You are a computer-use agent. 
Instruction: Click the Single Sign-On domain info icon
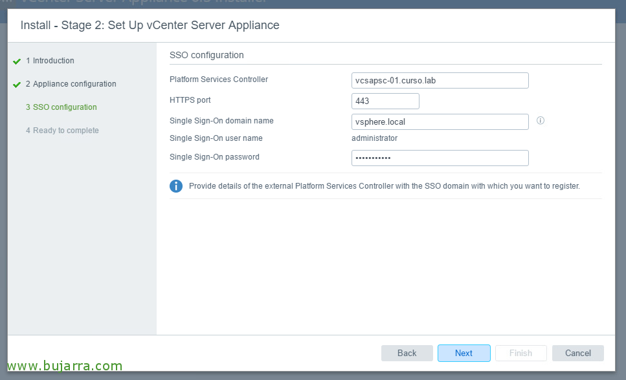[x=540, y=120]
